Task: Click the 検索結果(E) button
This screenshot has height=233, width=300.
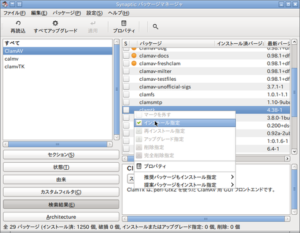Action: pos(61,205)
